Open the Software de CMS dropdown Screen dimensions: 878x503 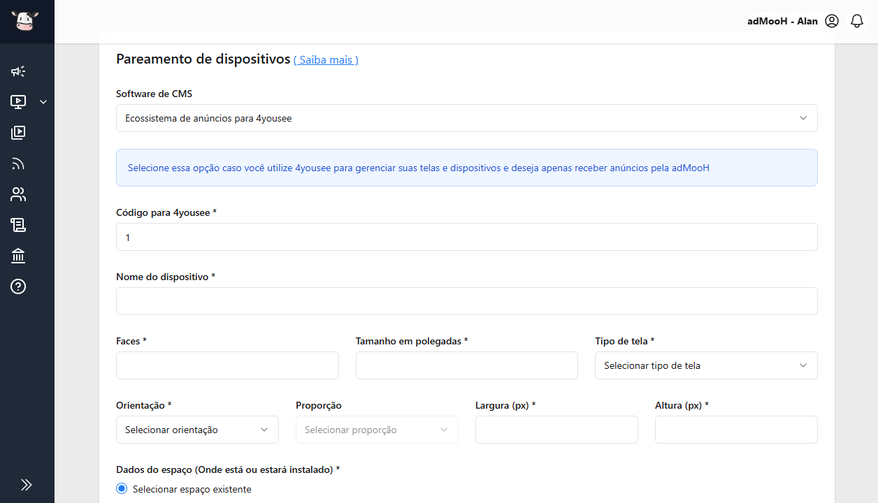click(x=467, y=118)
